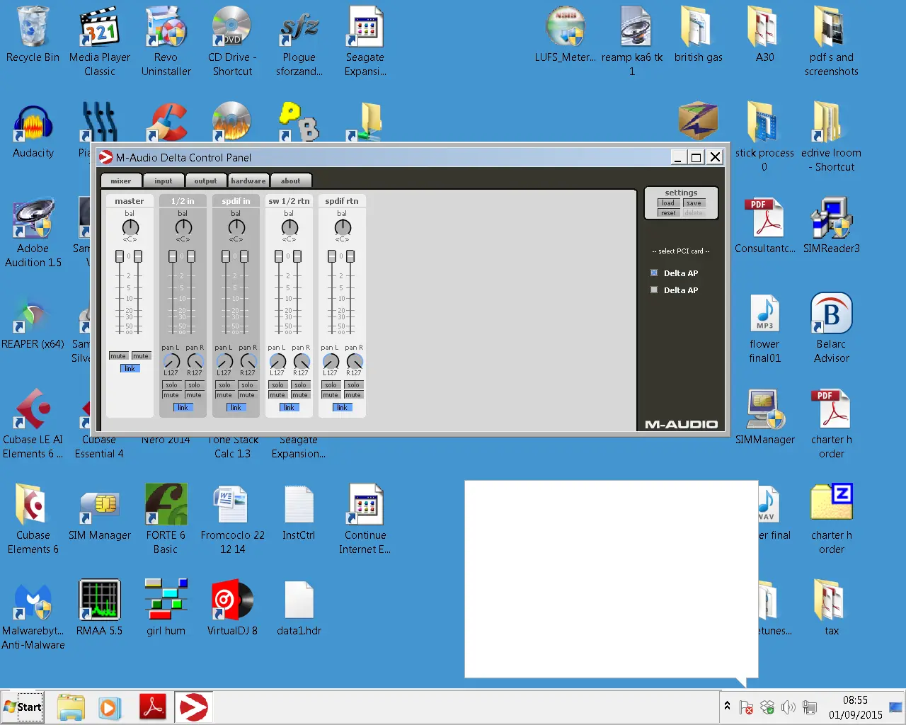The image size is (906, 725).
Task: Mute the left master channel
Action: 118,356
